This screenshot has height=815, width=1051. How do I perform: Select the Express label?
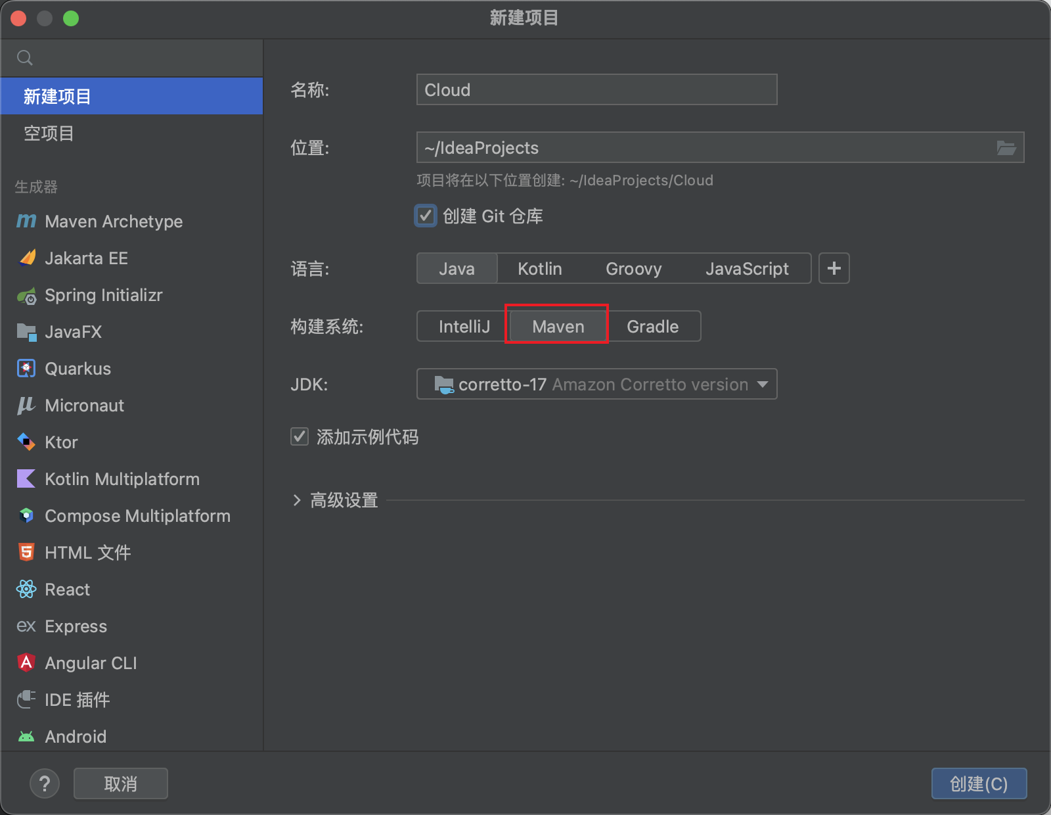tap(76, 626)
